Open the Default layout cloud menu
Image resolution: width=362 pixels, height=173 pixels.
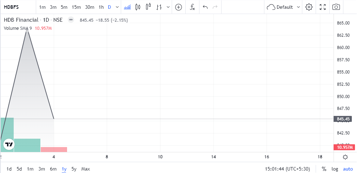283,7
